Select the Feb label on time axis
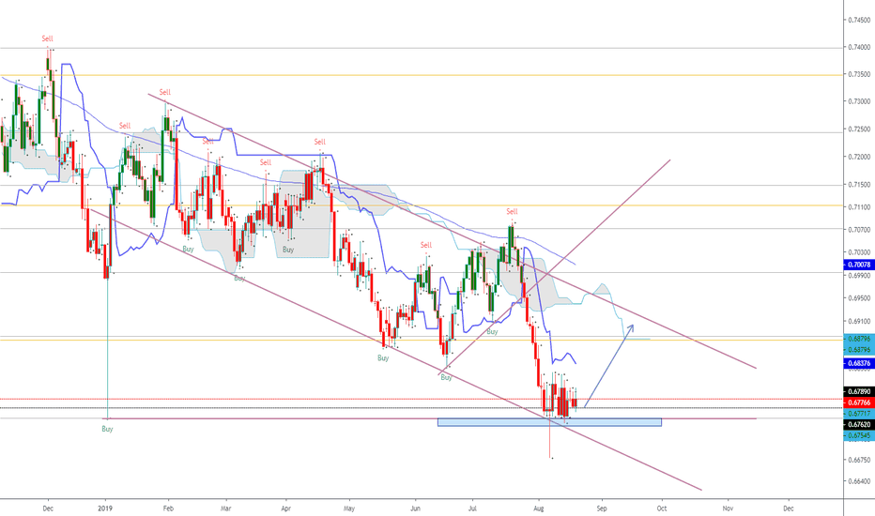The image size is (875, 516). (168, 508)
